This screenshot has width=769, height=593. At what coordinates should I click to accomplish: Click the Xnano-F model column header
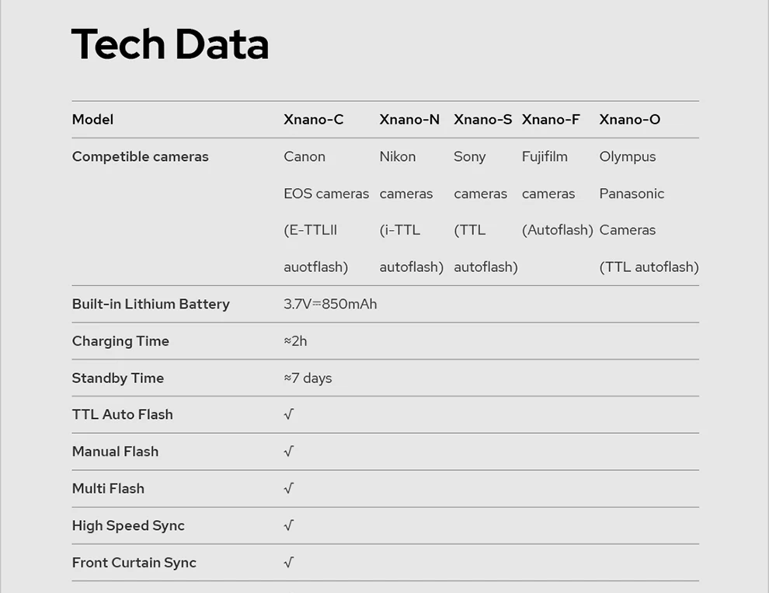click(x=551, y=120)
